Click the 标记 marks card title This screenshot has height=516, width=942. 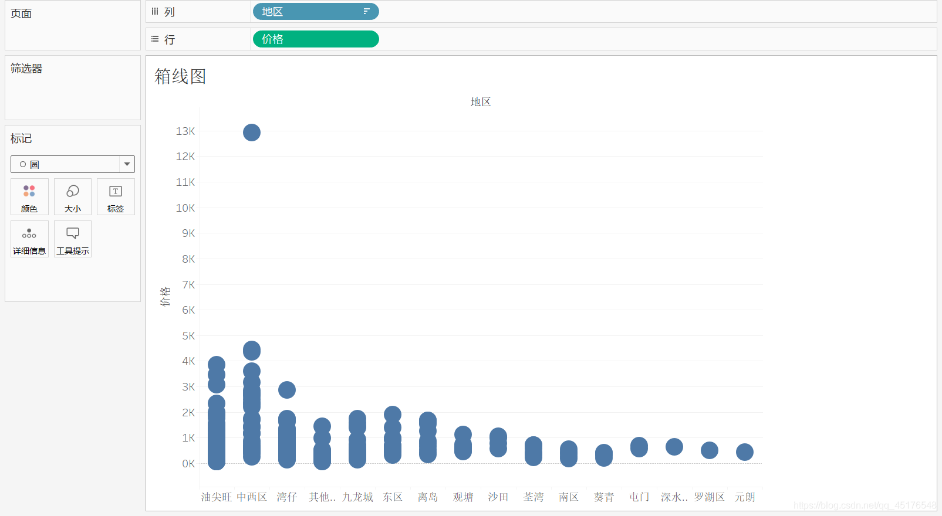click(x=21, y=138)
